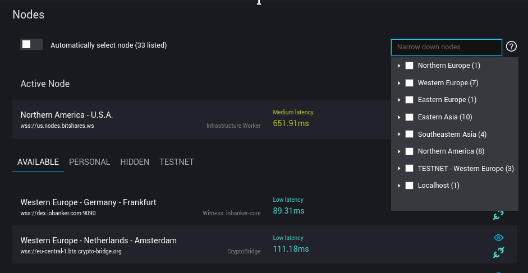The height and width of the screenshot is (273, 528).
Task: Tick the Northern America (8) checkbox
Action: (410, 151)
